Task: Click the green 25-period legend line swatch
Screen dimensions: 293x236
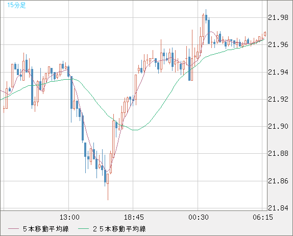Action: pos(83,229)
